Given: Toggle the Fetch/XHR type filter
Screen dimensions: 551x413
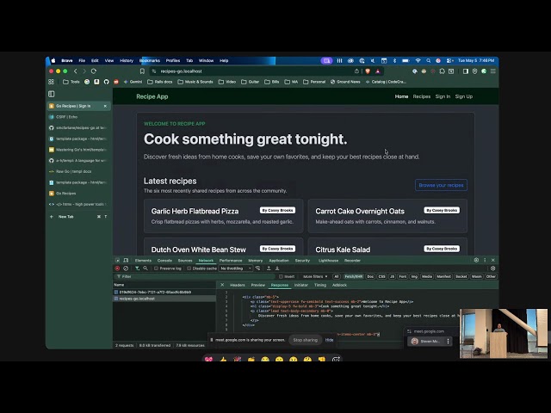Looking at the screenshot, I should pyautogui.click(x=353, y=277).
